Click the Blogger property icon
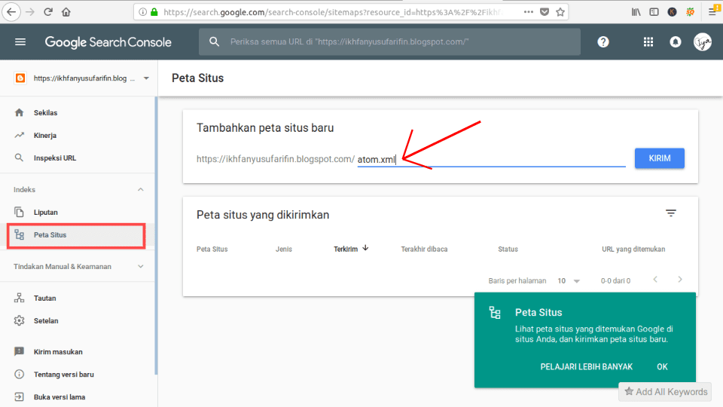This screenshot has height=407, width=723. click(x=20, y=78)
